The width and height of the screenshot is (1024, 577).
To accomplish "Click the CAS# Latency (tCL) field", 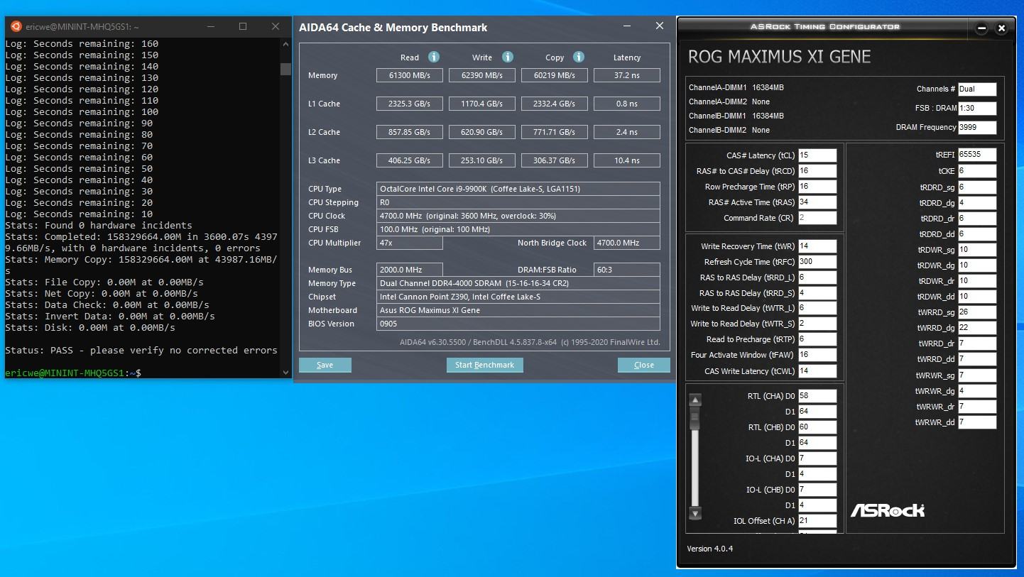I will [x=817, y=155].
